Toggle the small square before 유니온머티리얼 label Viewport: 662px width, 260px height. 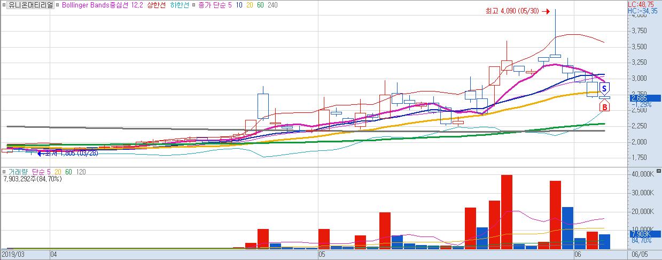[4, 5]
